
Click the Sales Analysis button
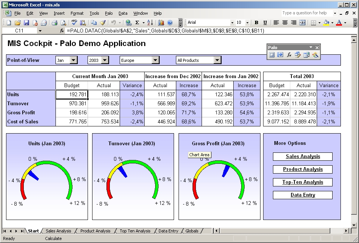tap(303, 157)
